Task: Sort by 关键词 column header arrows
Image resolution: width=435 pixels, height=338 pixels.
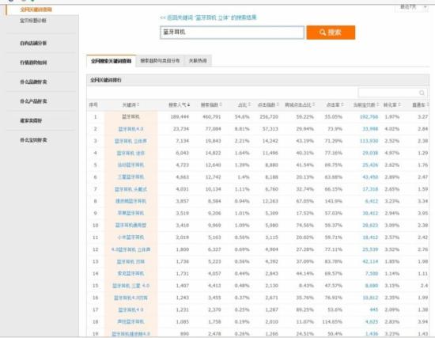Action: tap(138, 104)
